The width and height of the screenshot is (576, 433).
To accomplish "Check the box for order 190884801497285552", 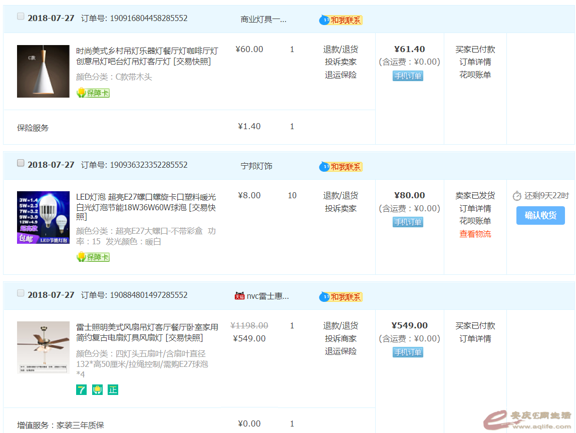I will pos(21,293).
